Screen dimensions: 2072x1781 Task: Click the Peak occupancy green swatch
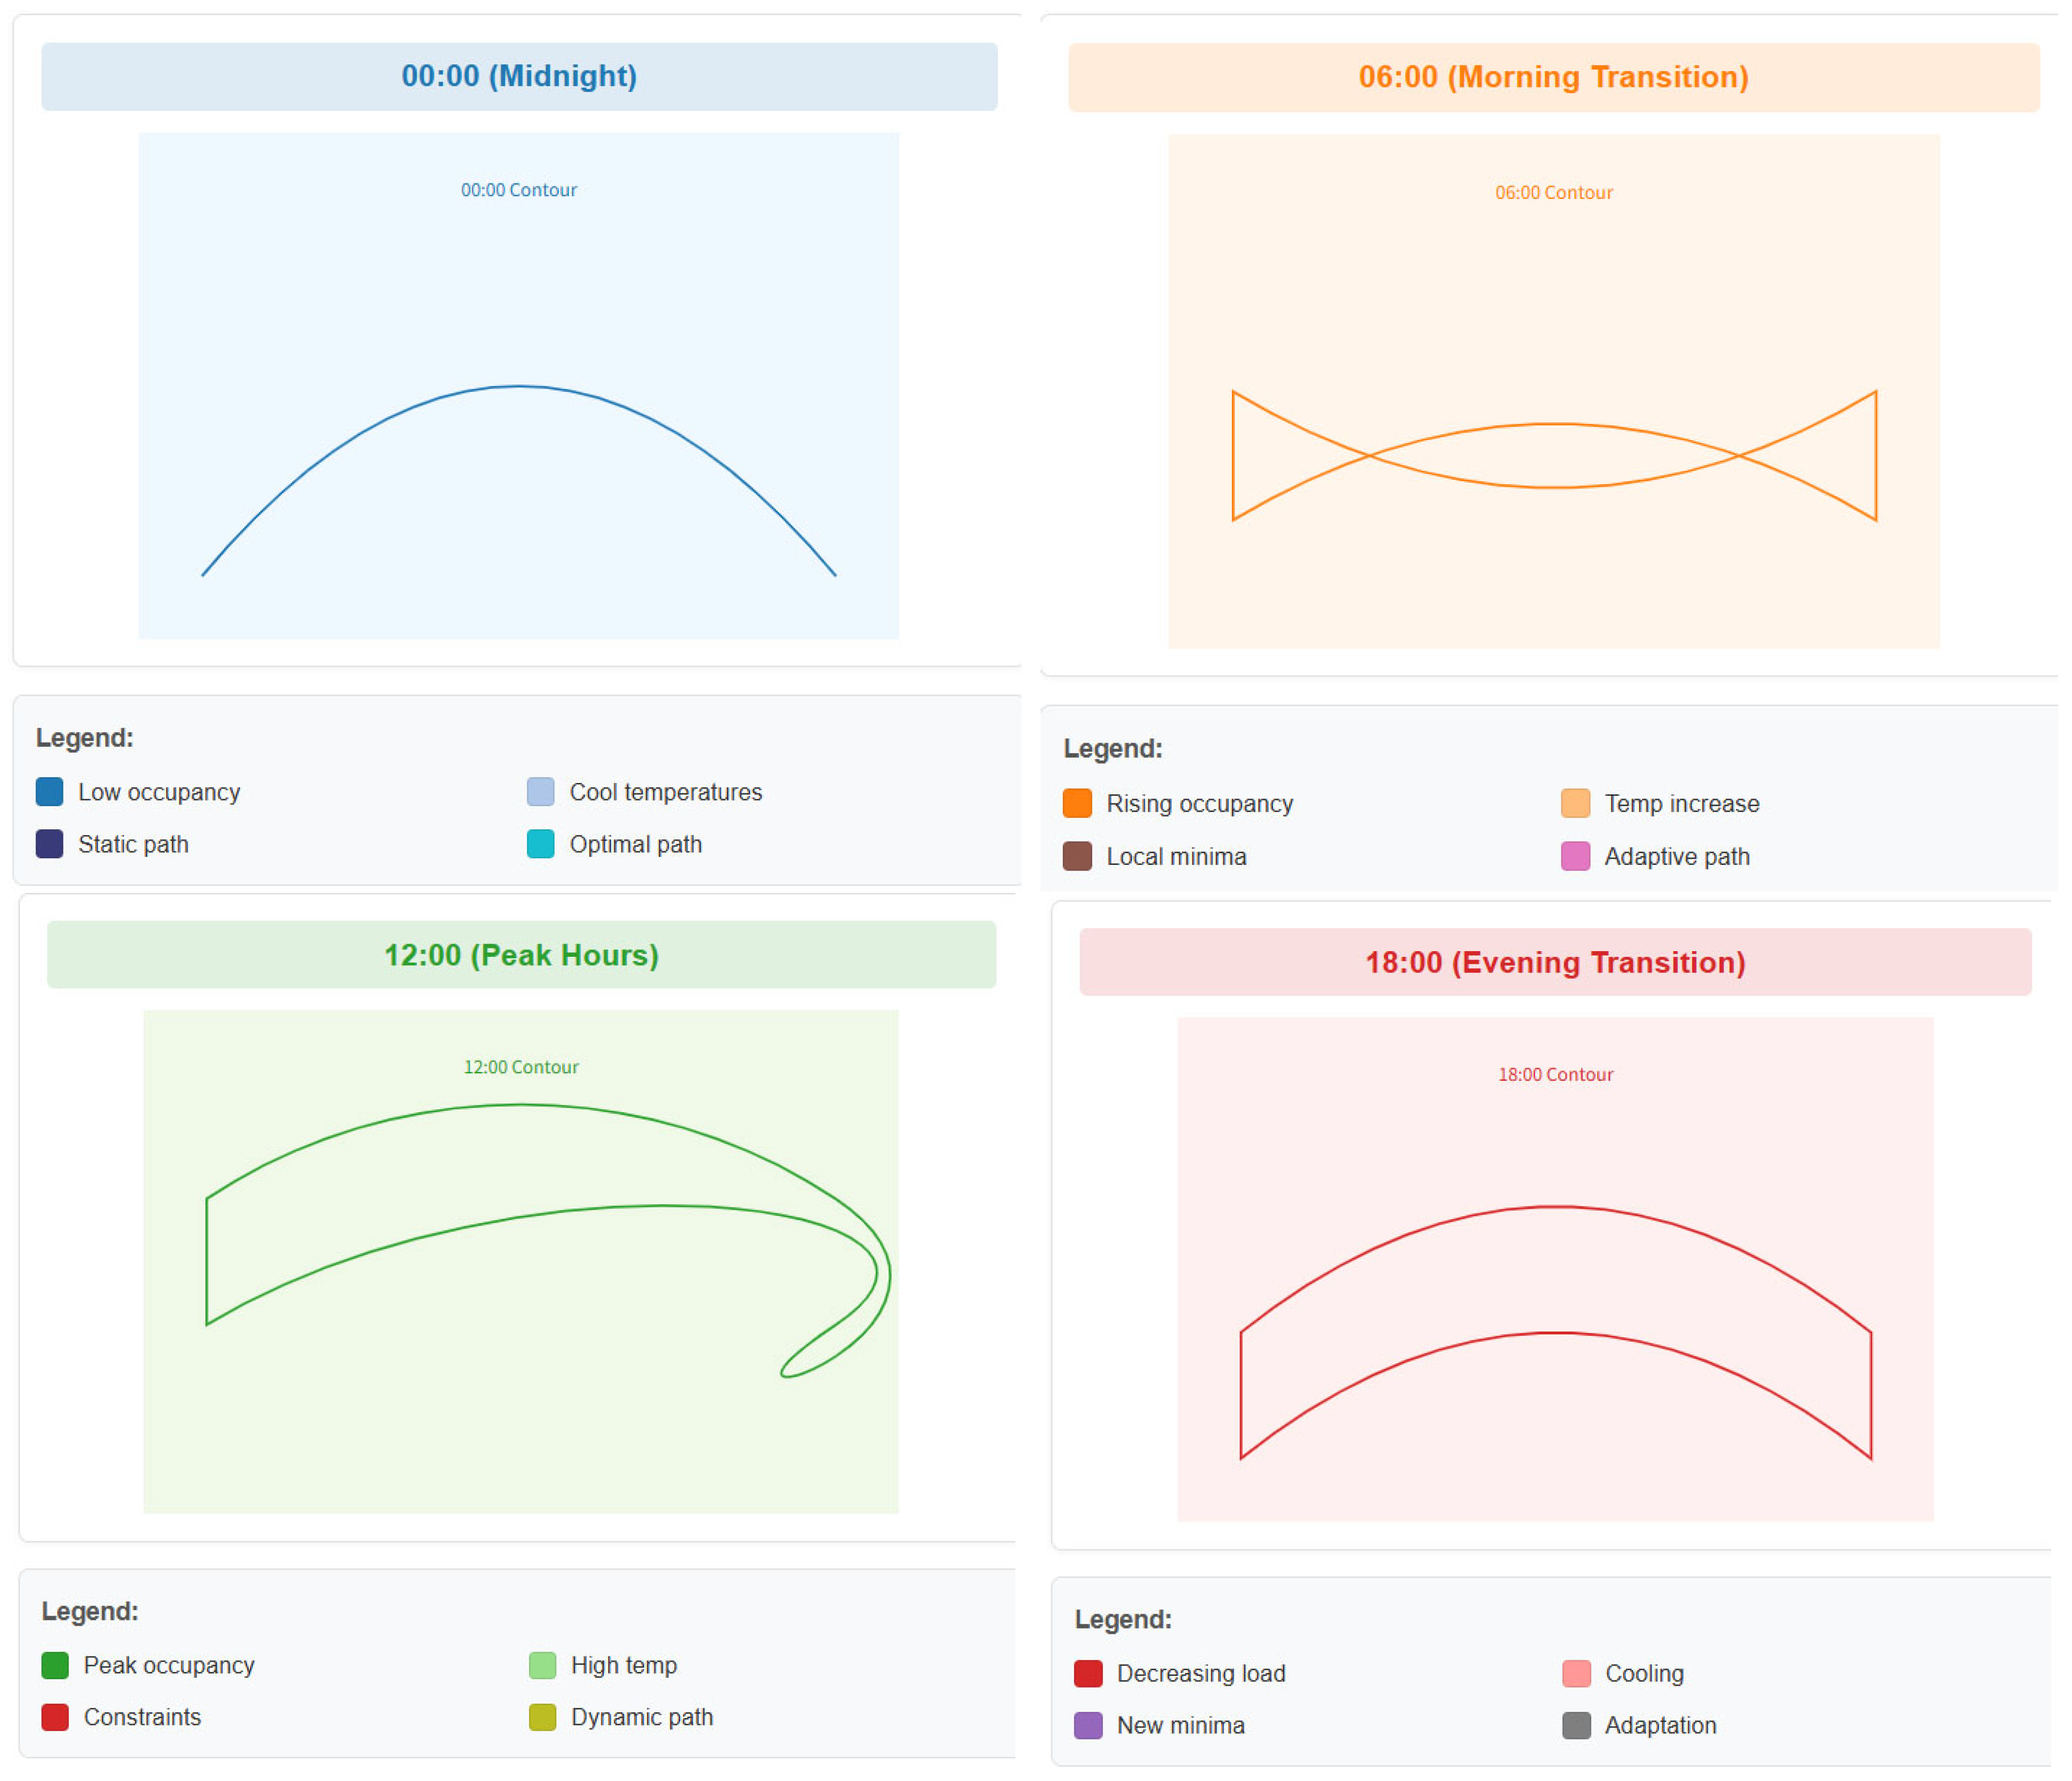tap(55, 1665)
